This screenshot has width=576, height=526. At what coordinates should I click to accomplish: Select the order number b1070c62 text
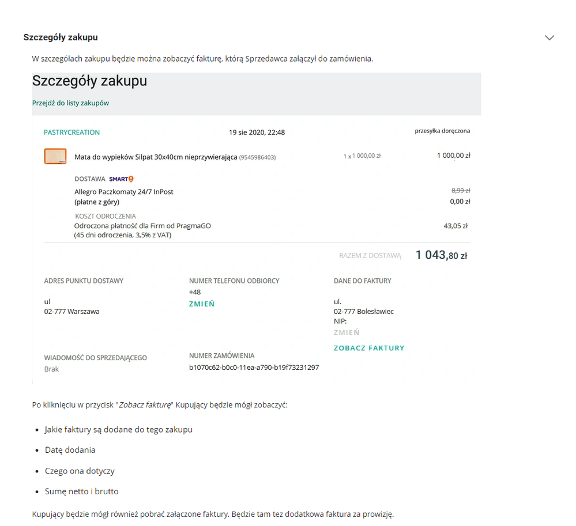click(254, 368)
